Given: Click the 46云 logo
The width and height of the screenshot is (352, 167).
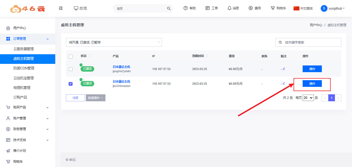Looking at the screenshot, I should tap(28, 9).
